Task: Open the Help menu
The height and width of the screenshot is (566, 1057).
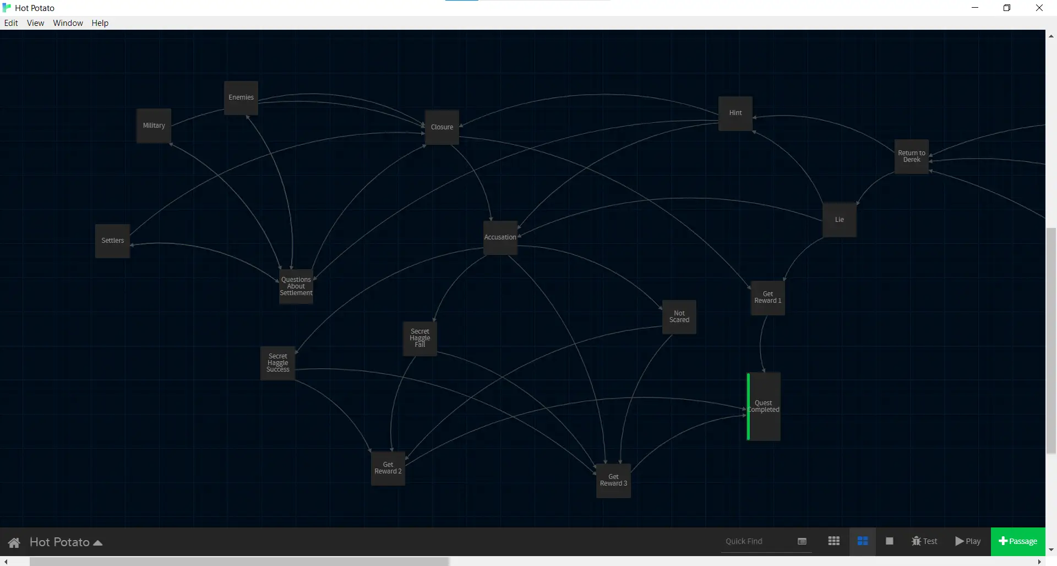Action: click(x=99, y=23)
